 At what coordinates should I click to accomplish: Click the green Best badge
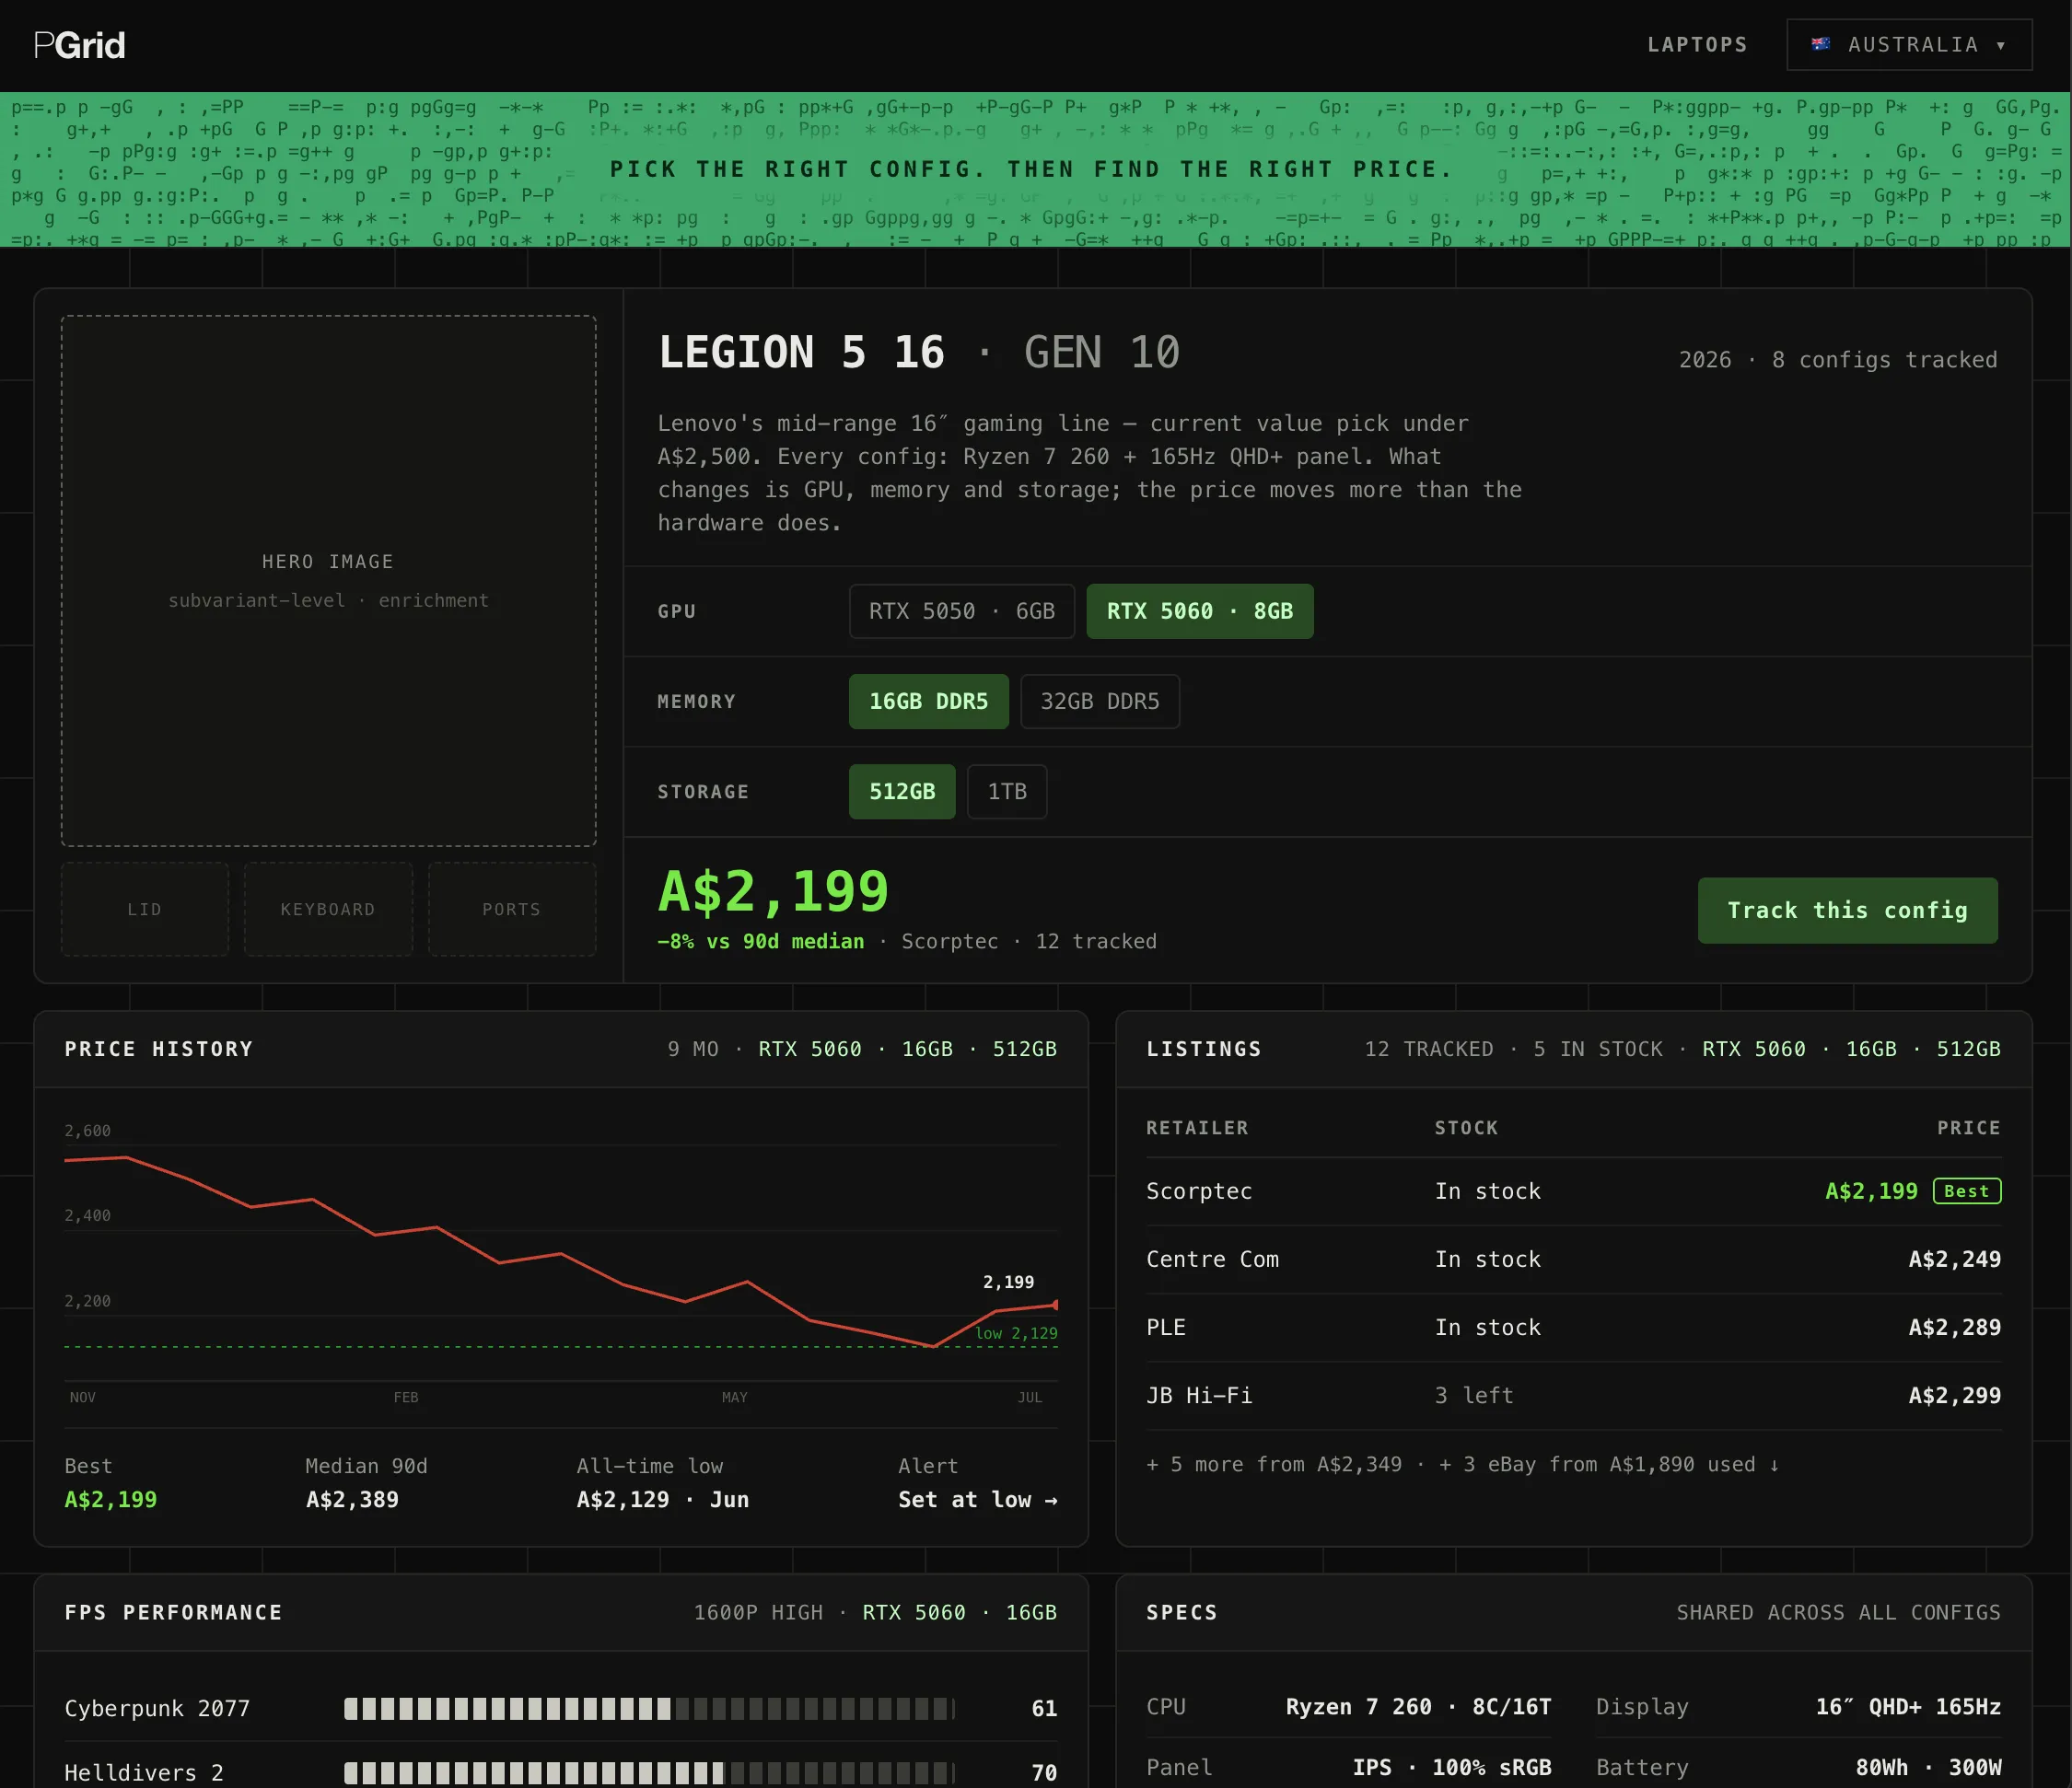point(1966,1191)
